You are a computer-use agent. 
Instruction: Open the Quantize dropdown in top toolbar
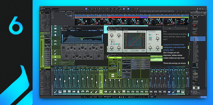[113, 9]
